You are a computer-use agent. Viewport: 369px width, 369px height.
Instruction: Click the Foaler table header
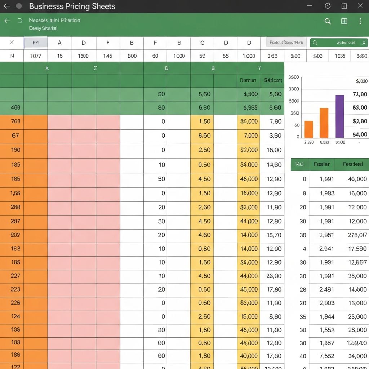321,164
